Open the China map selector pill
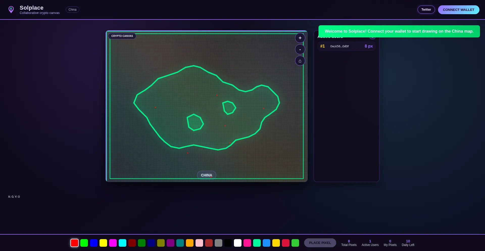The image size is (485, 251). pos(72,10)
